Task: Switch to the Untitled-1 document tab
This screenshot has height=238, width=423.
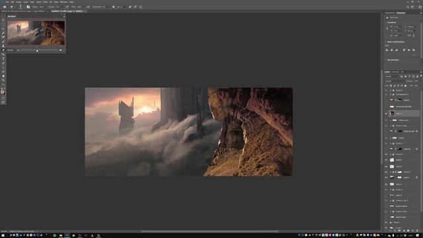Action: 67,11
